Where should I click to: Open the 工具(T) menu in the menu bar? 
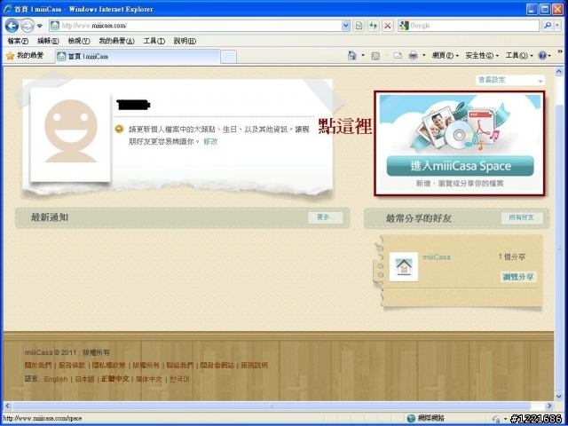[x=154, y=41]
